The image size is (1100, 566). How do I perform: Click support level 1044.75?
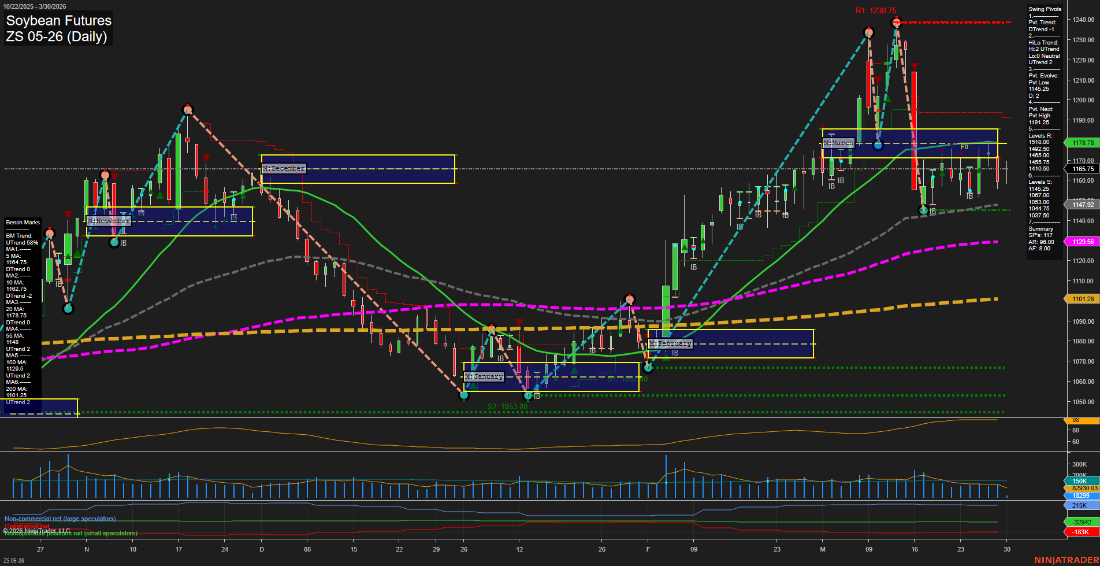(x=1039, y=209)
